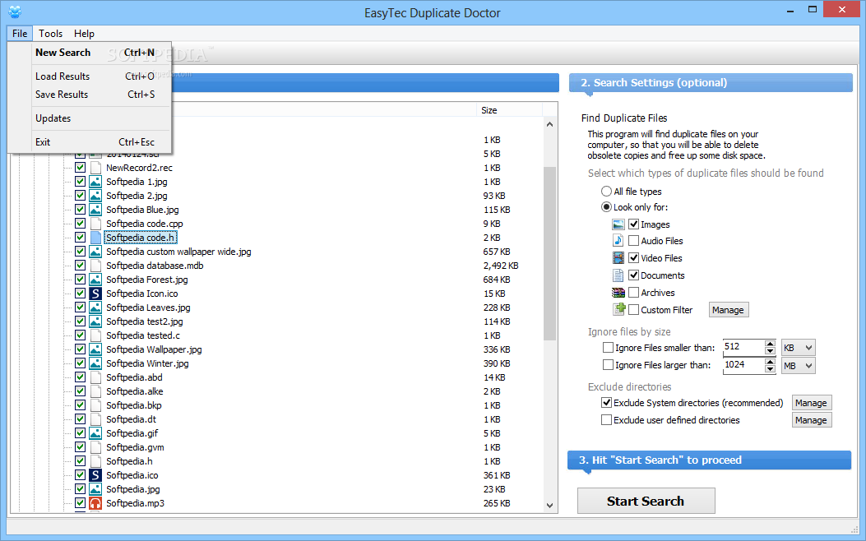Enable Exclude user defined directories checkbox
Image resolution: width=866 pixels, height=541 pixels.
coord(606,420)
